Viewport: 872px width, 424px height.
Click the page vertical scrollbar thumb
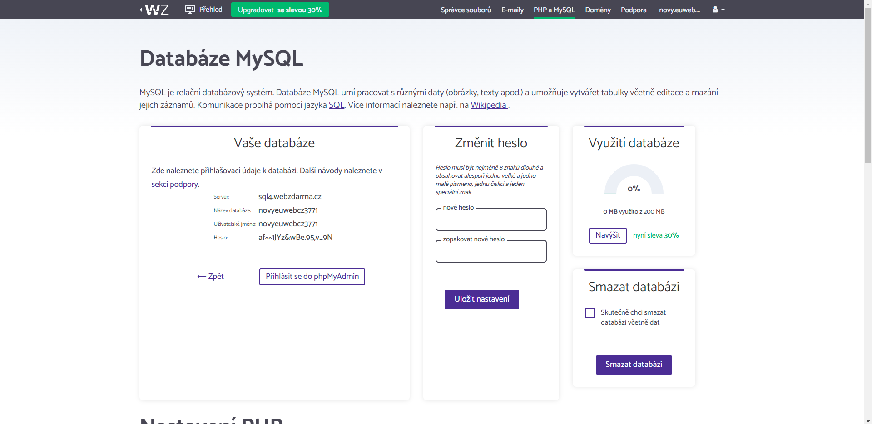(x=868, y=86)
